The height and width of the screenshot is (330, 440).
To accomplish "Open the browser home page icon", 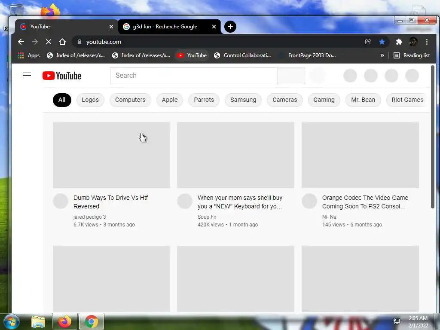I will tap(62, 42).
